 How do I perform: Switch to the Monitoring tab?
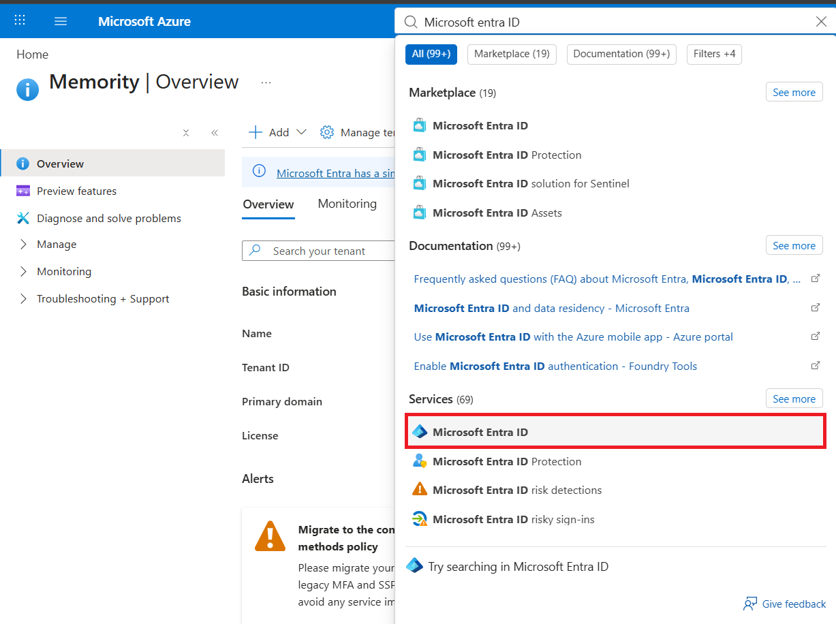[x=347, y=204]
